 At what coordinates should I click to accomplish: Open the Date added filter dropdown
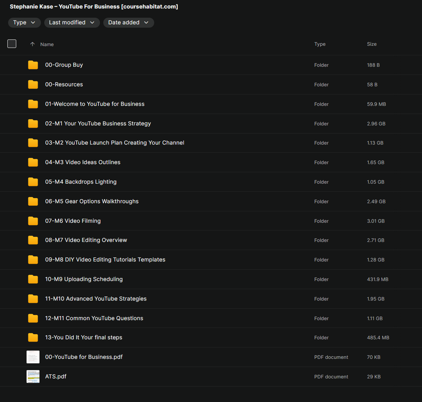(128, 22)
